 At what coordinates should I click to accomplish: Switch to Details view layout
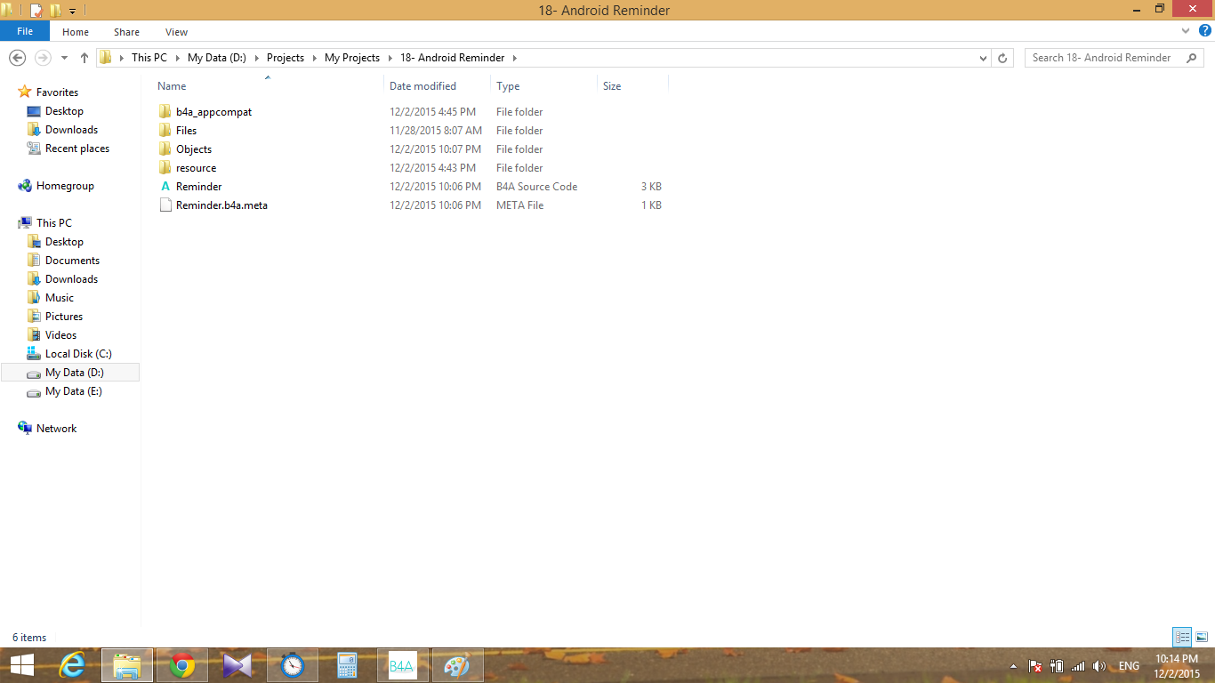click(1181, 637)
